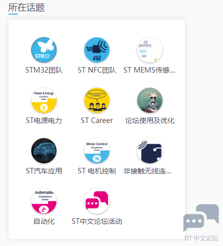Click the 所在话题 section heading

pos(27,8)
